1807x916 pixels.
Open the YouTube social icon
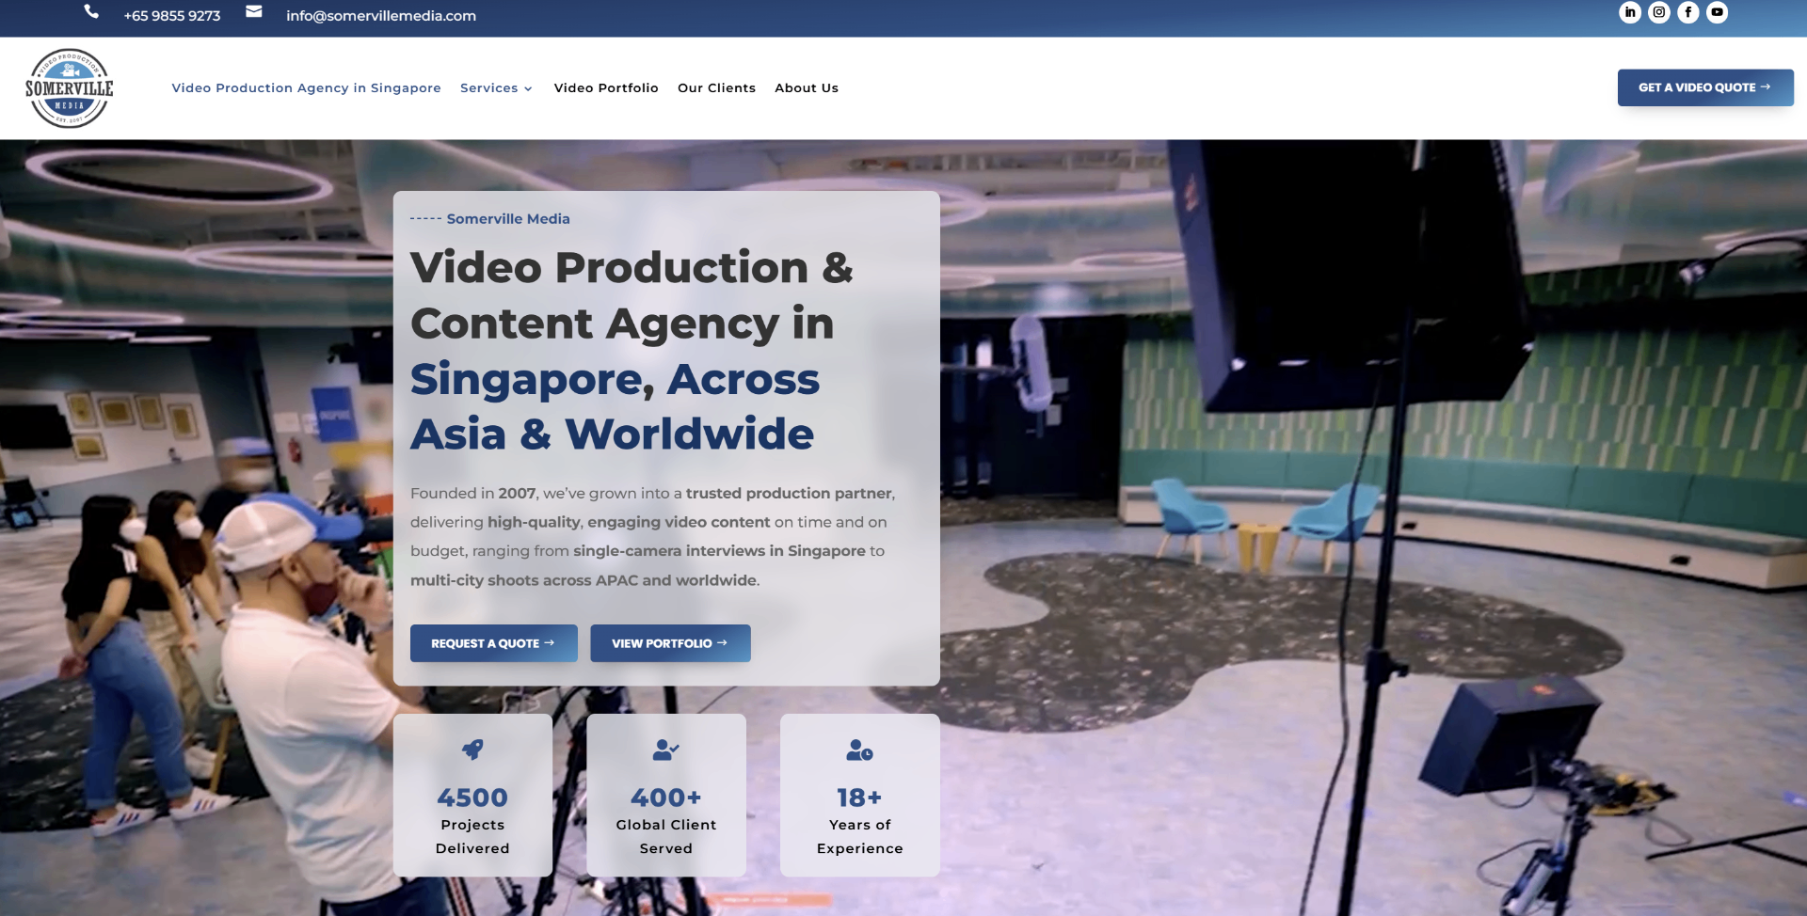click(1718, 12)
